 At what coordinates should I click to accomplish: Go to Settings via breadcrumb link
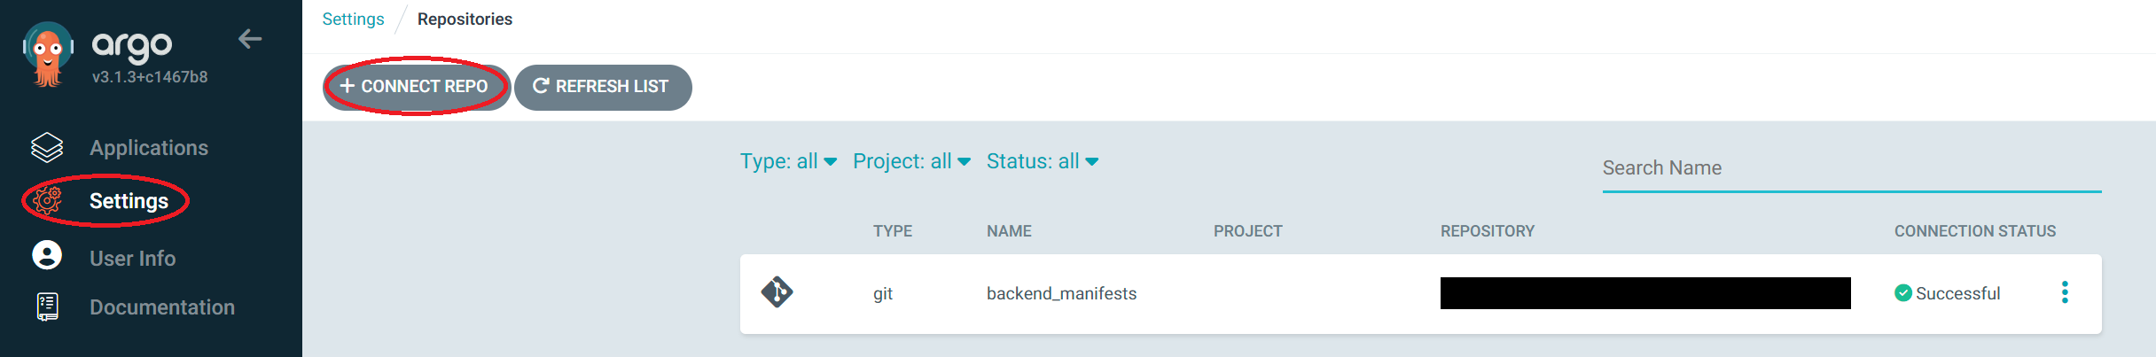coord(353,19)
